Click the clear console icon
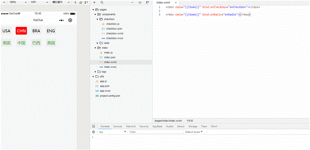 pos(94,132)
